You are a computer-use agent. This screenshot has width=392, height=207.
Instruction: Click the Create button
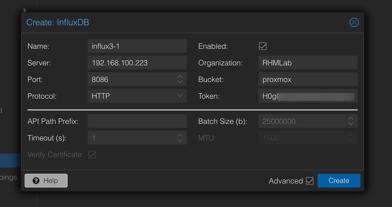(x=339, y=181)
